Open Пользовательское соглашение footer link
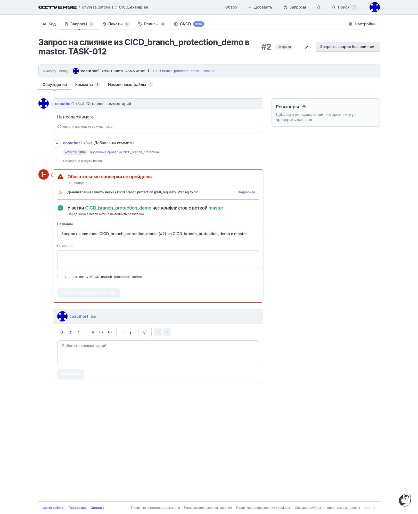Viewport: 418px width, 514px height. click(x=208, y=508)
